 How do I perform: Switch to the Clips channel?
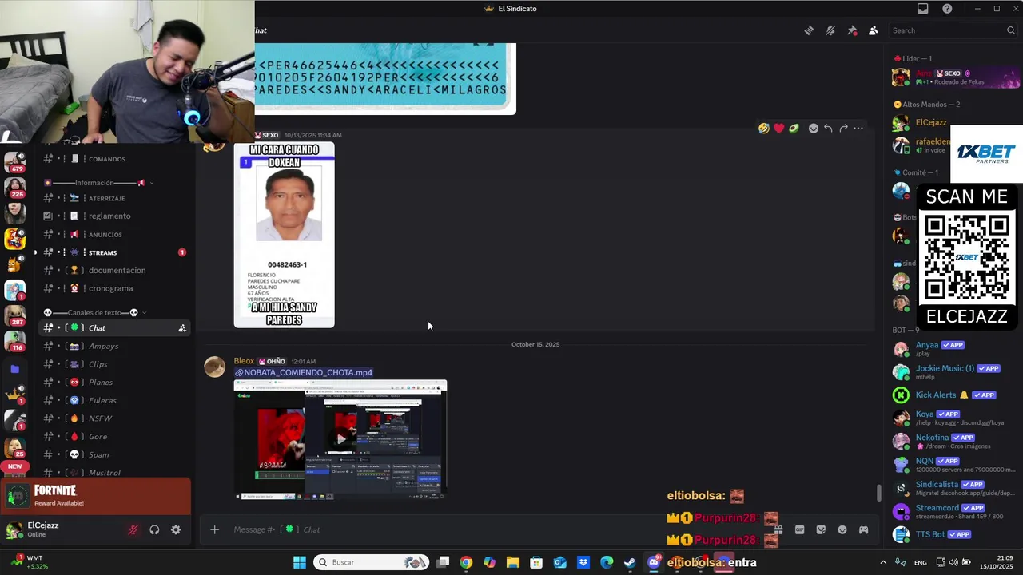115,364
